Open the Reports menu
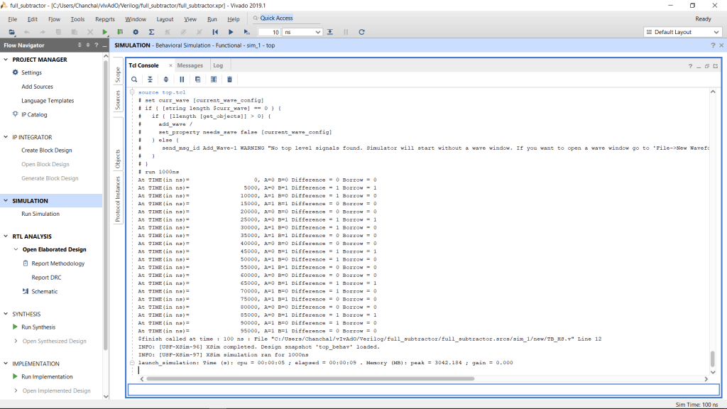 pos(105,19)
